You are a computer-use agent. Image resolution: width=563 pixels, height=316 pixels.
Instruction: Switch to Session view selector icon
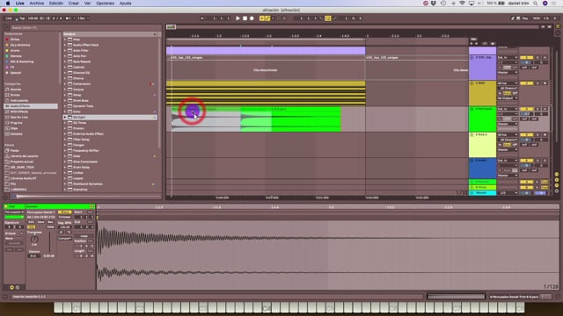coord(558,32)
